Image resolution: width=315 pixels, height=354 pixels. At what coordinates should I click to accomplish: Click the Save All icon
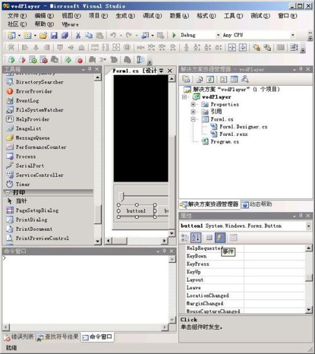[65, 35]
